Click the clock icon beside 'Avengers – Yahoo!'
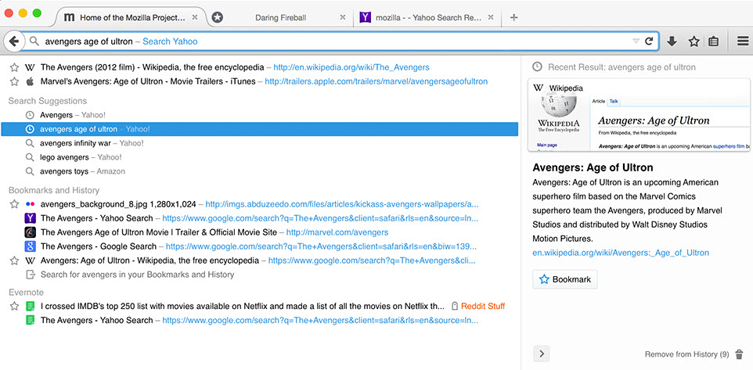This screenshot has height=370, width=753. 30,115
